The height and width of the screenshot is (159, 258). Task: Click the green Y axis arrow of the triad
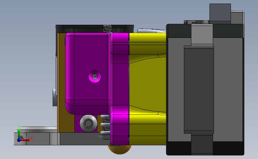(x=19, y=134)
